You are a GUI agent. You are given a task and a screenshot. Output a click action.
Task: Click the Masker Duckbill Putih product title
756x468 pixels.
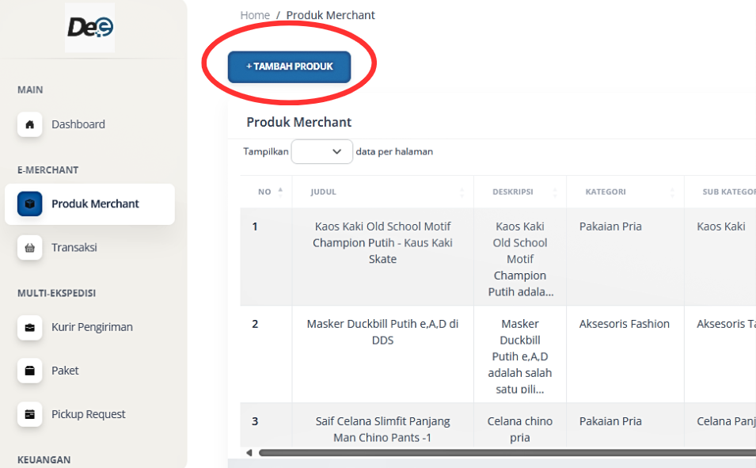(x=382, y=332)
